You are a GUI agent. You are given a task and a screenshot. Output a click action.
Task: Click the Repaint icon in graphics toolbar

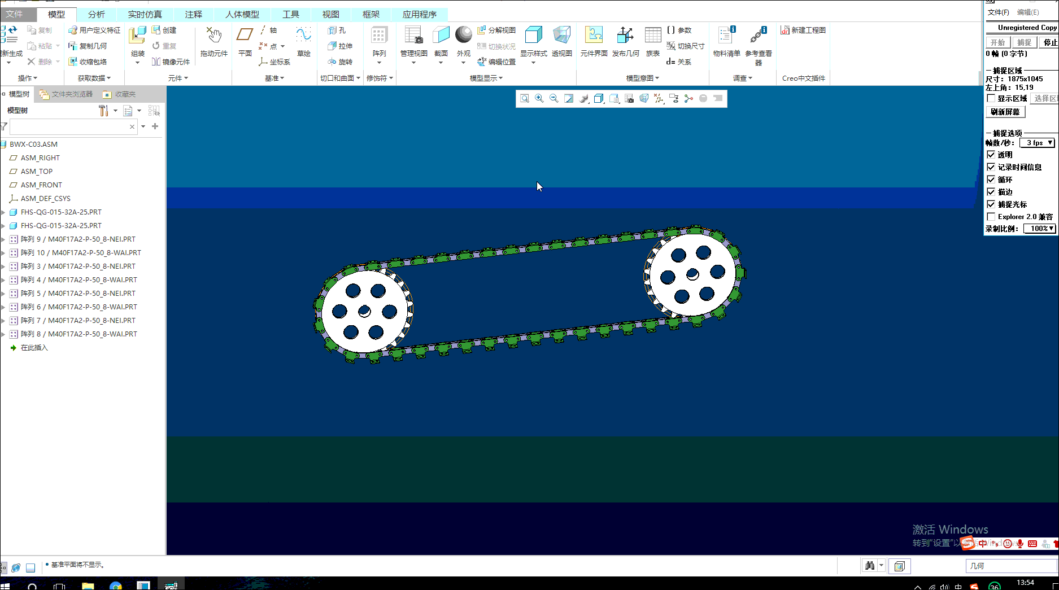click(569, 99)
